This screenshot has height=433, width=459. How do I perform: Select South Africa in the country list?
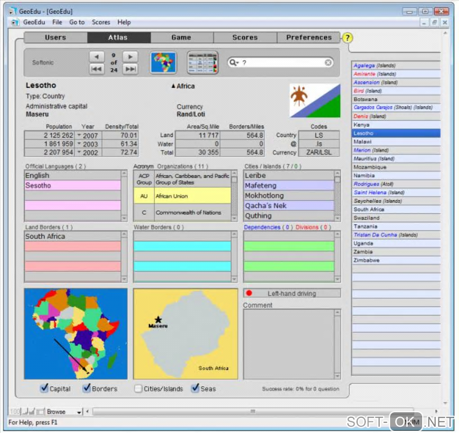coord(396,209)
